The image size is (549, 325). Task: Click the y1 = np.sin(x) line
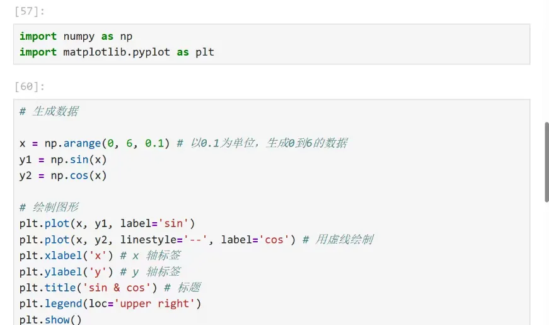(63, 160)
